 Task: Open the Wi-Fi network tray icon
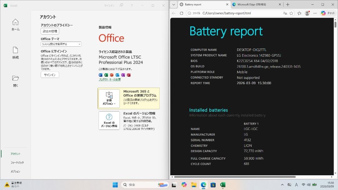click(303, 185)
